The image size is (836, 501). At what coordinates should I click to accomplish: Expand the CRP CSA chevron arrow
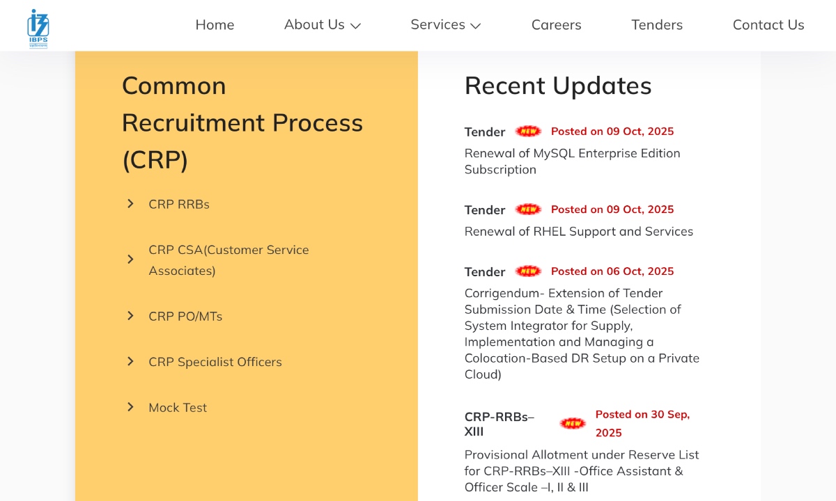pos(130,260)
